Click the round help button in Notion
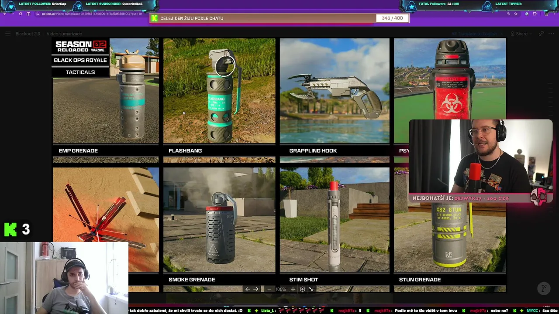The width and height of the screenshot is (559, 314). click(544, 288)
